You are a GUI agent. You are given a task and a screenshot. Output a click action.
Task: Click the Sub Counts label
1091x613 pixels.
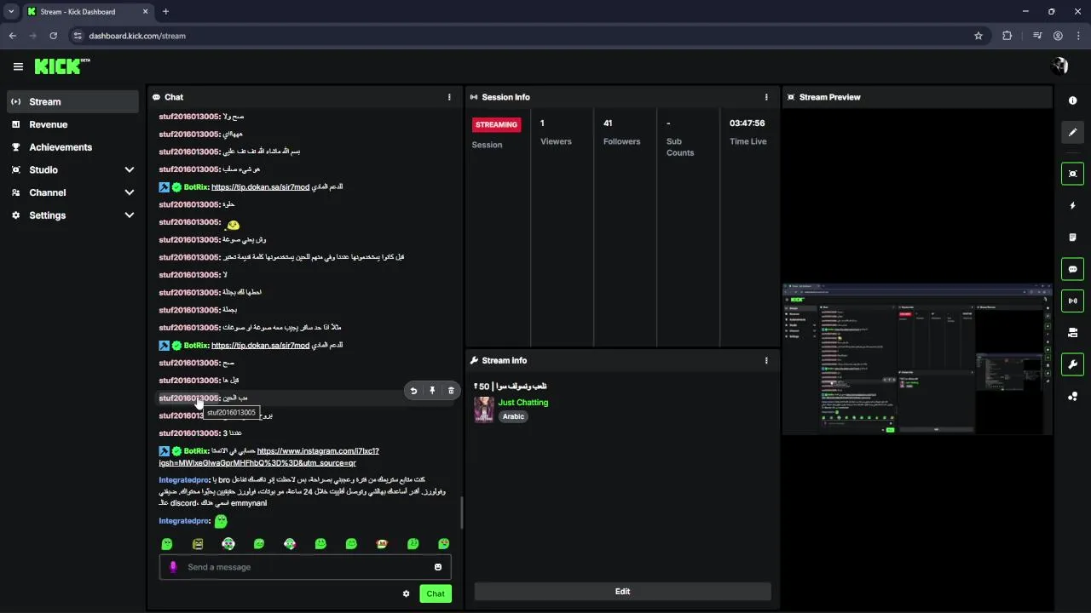[680, 147]
